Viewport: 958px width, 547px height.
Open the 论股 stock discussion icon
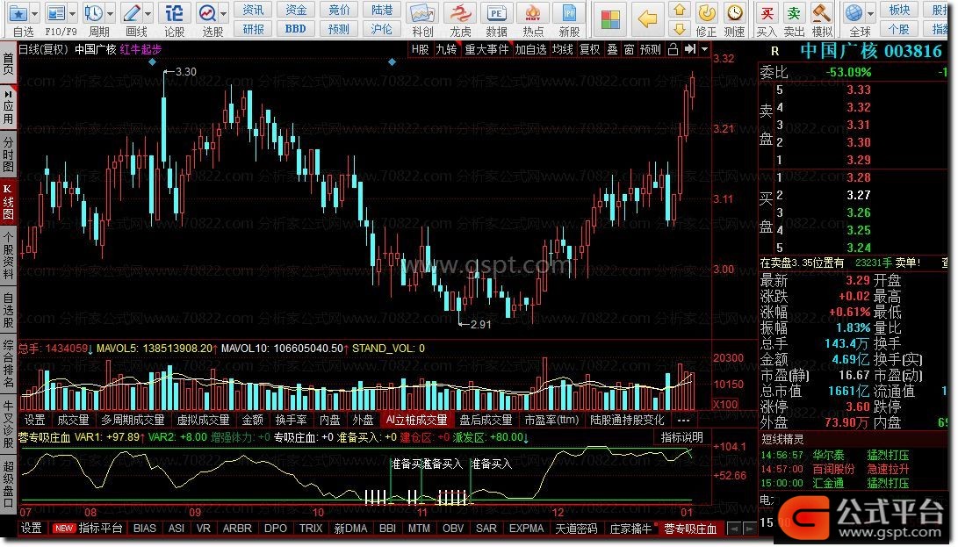pos(174,13)
